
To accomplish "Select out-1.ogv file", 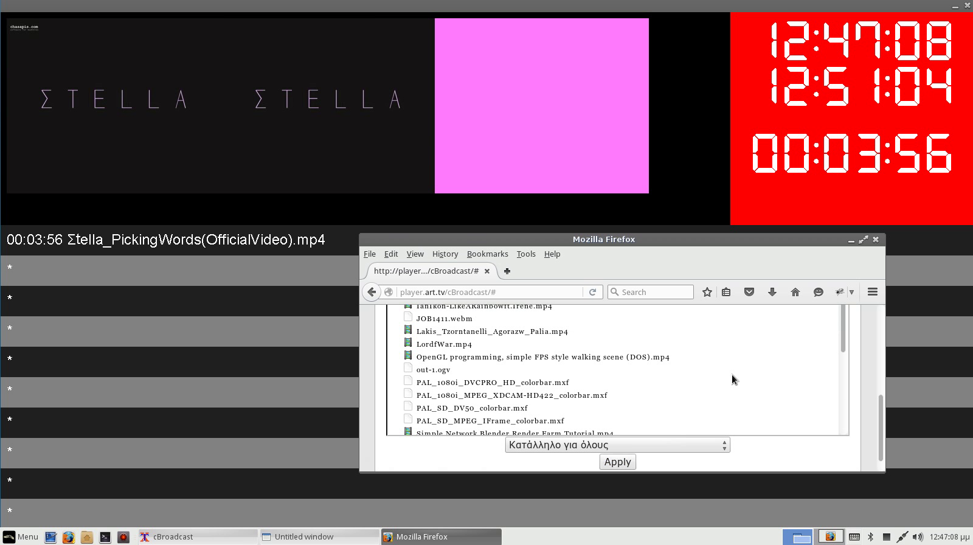I will (433, 370).
